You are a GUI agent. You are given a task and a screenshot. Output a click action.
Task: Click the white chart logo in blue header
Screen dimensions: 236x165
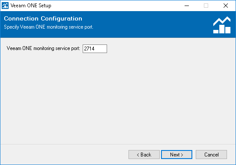tap(222, 25)
